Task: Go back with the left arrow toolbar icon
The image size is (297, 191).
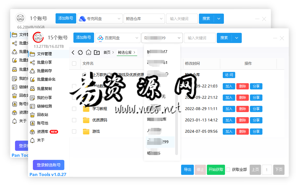Action: [73, 53]
